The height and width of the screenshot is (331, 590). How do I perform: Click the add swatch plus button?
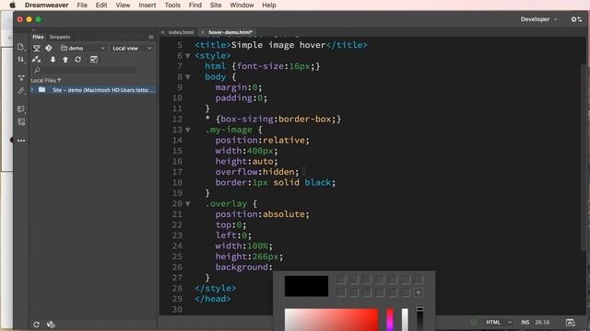418,292
